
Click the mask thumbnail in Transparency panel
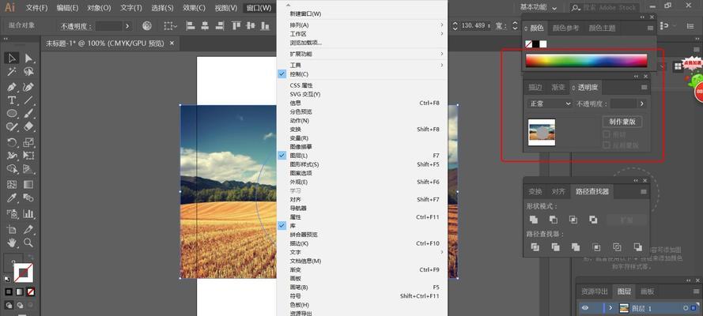click(542, 132)
